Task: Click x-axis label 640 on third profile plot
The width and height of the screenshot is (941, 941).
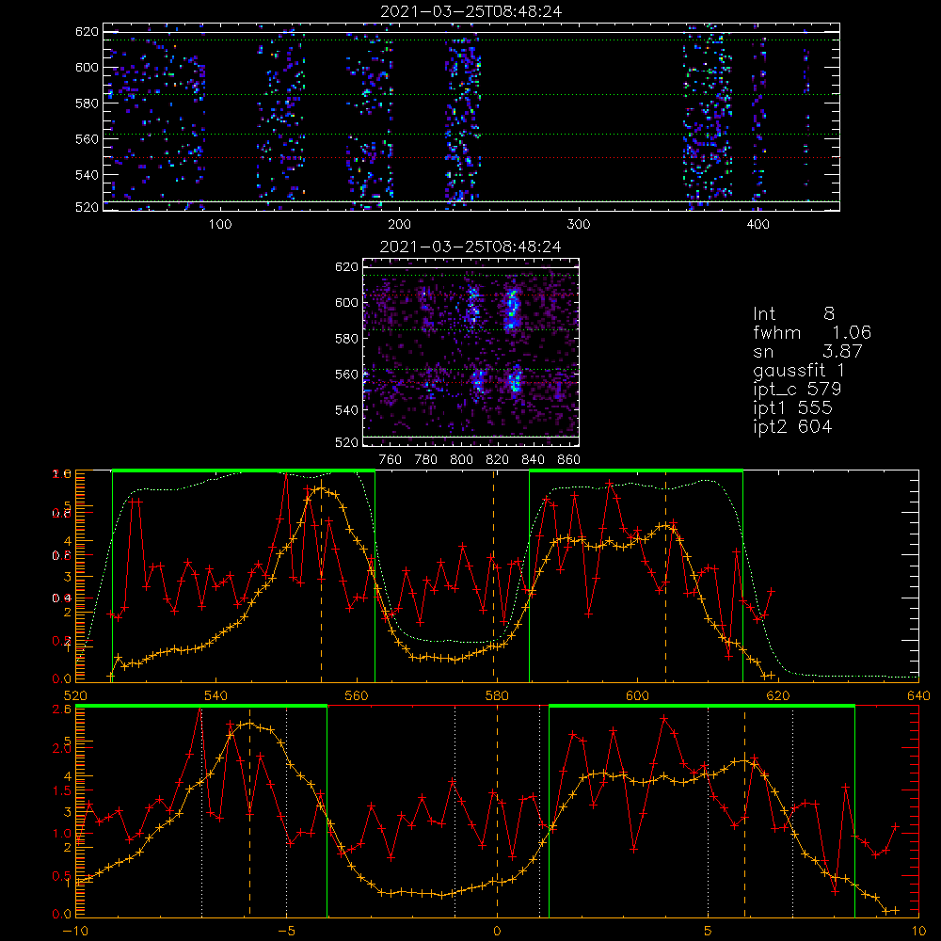Action: 918,695
